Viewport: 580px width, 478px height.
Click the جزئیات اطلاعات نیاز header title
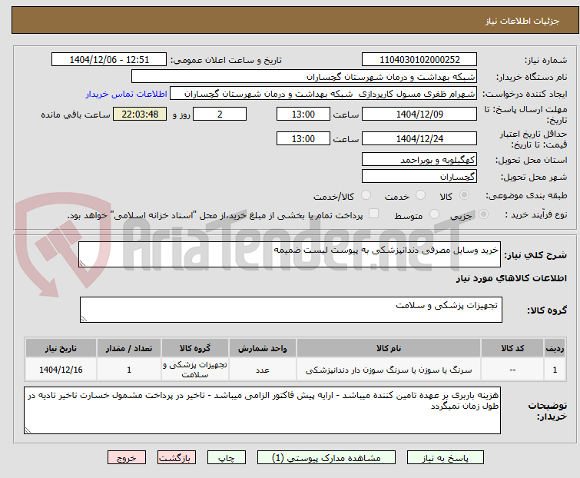pyautogui.click(x=522, y=21)
